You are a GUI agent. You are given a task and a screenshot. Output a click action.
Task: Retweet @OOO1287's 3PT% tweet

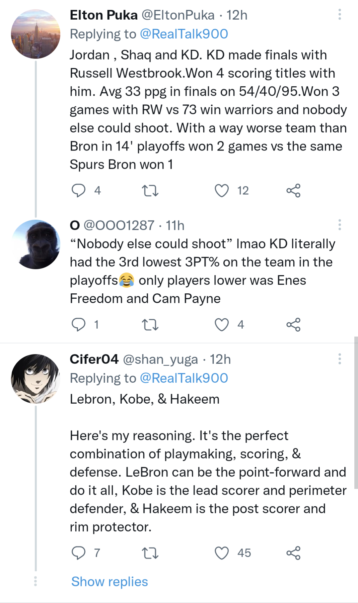(150, 325)
